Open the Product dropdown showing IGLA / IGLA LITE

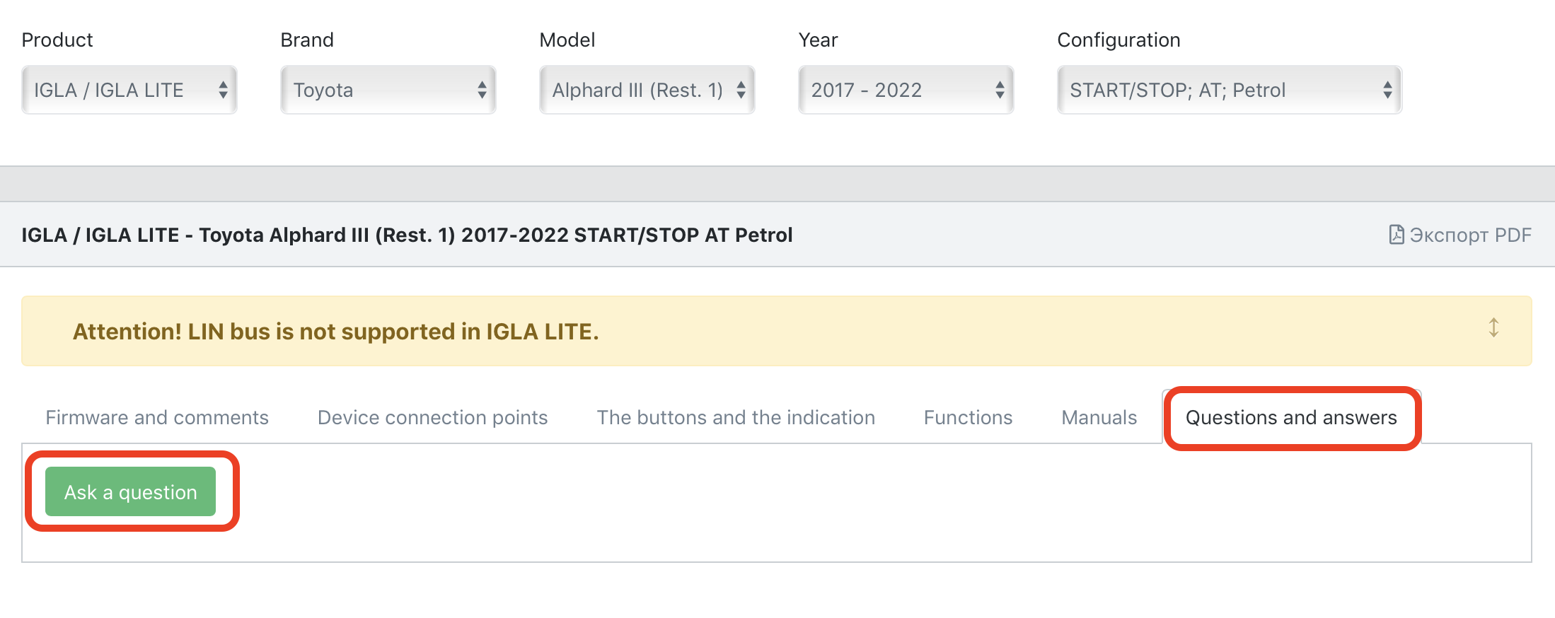point(129,90)
